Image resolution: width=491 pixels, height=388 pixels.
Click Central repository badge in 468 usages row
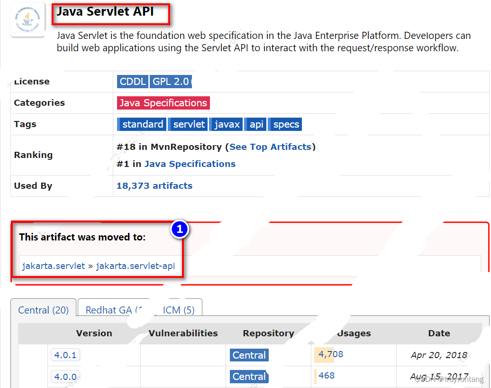pyautogui.click(x=249, y=377)
